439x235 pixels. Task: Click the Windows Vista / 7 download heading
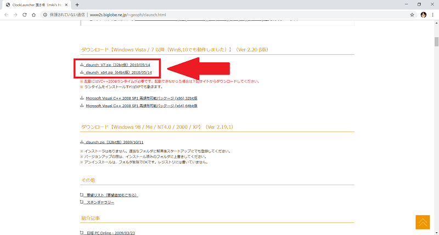click(175, 49)
